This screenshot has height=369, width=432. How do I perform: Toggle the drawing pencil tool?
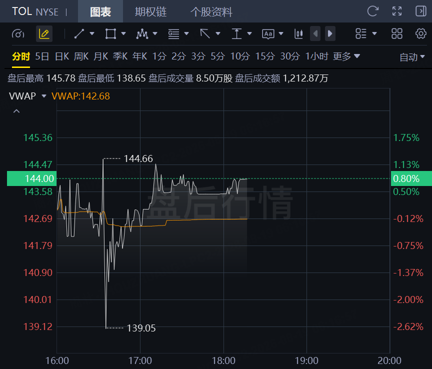click(44, 34)
